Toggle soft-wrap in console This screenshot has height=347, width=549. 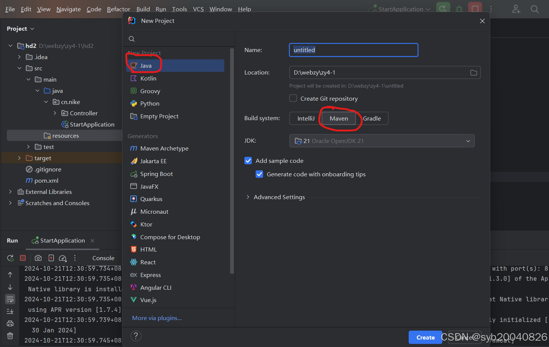tap(10, 299)
